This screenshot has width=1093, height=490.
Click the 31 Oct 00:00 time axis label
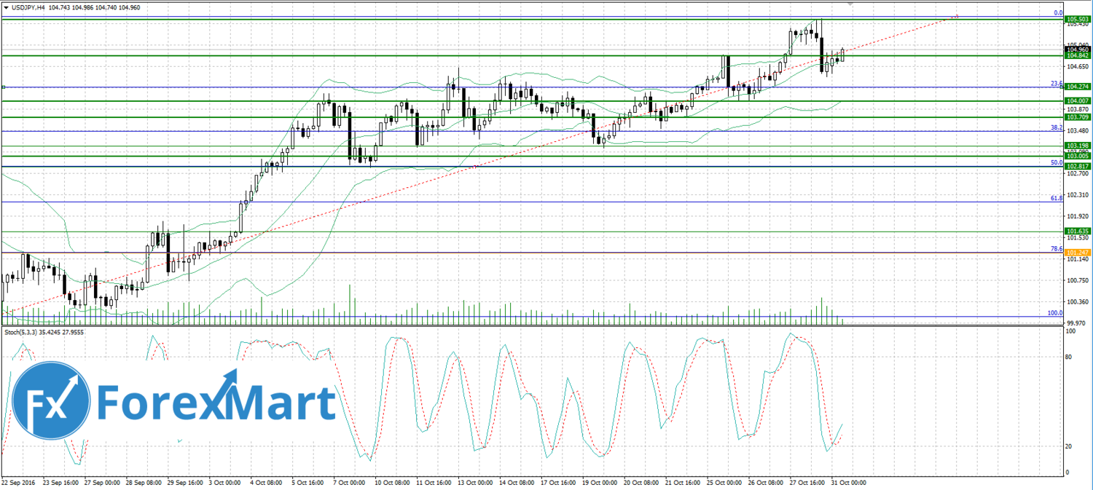[848, 482]
